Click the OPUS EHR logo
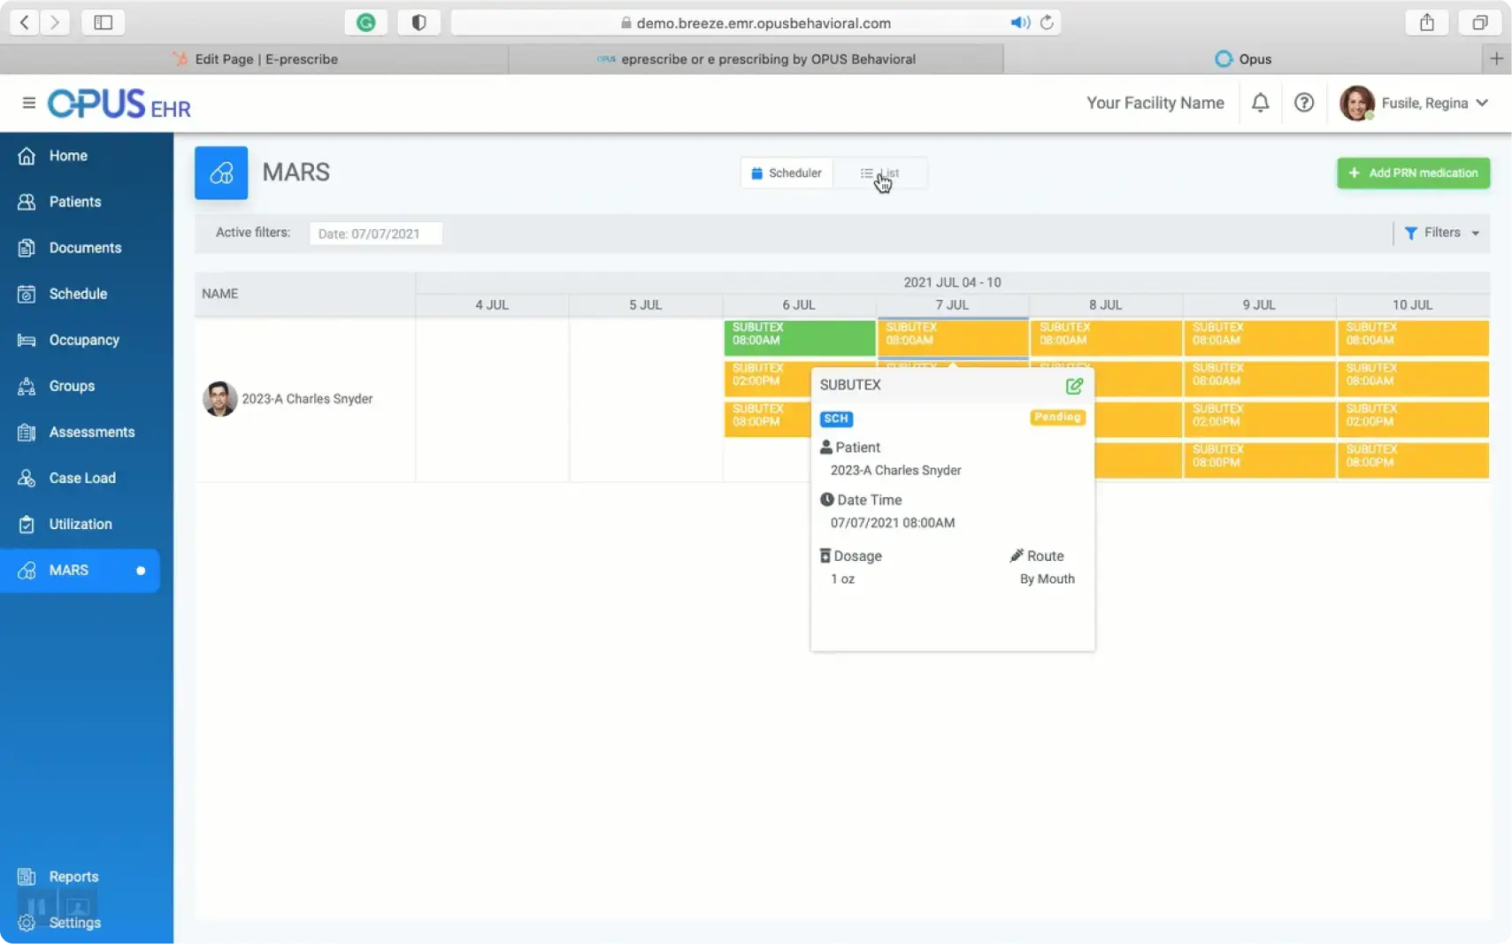Viewport: 1512px width, 944px height. [x=119, y=104]
